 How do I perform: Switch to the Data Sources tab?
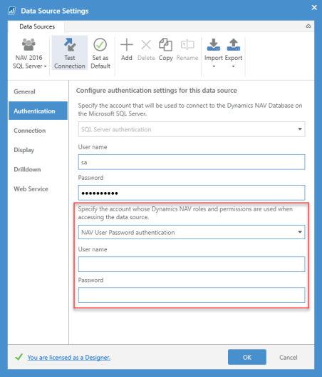tap(37, 26)
